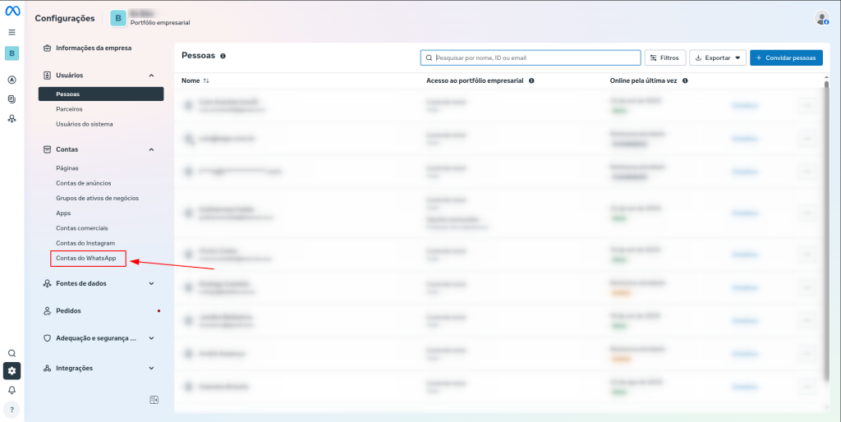
Task: Click the help question mark icon
Action: coord(11,409)
